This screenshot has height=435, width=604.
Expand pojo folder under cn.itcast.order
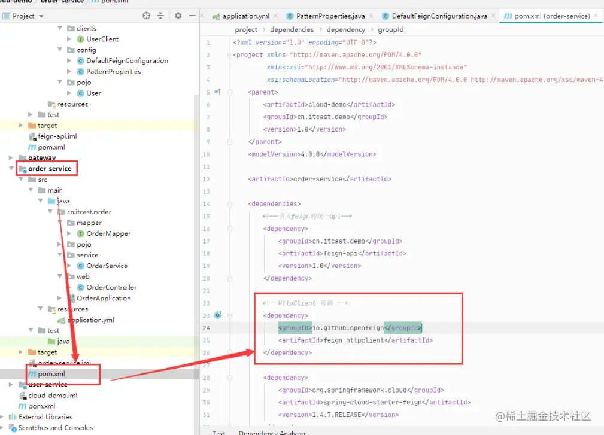coord(60,244)
